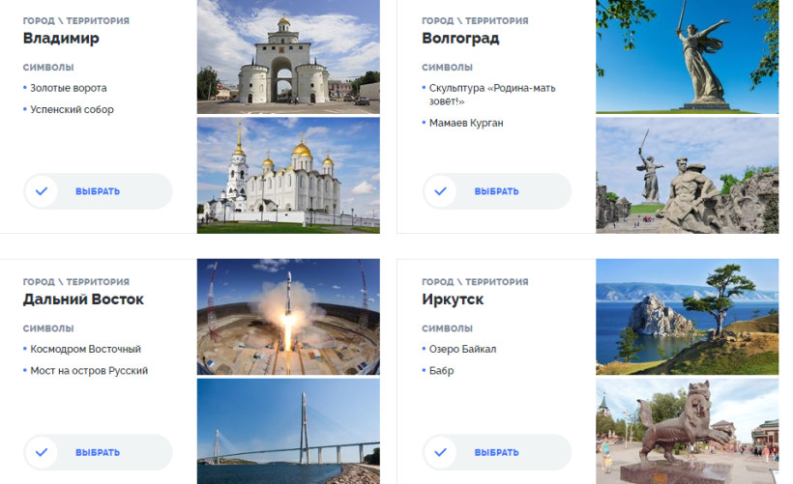Image resolution: width=793 pixels, height=484 pixels.
Task: Click the checkmark icon in the Владимир card
Action: 42,191
